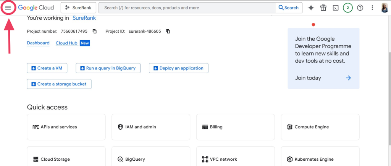Open the hamburger navigation menu

tap(8, 8)
